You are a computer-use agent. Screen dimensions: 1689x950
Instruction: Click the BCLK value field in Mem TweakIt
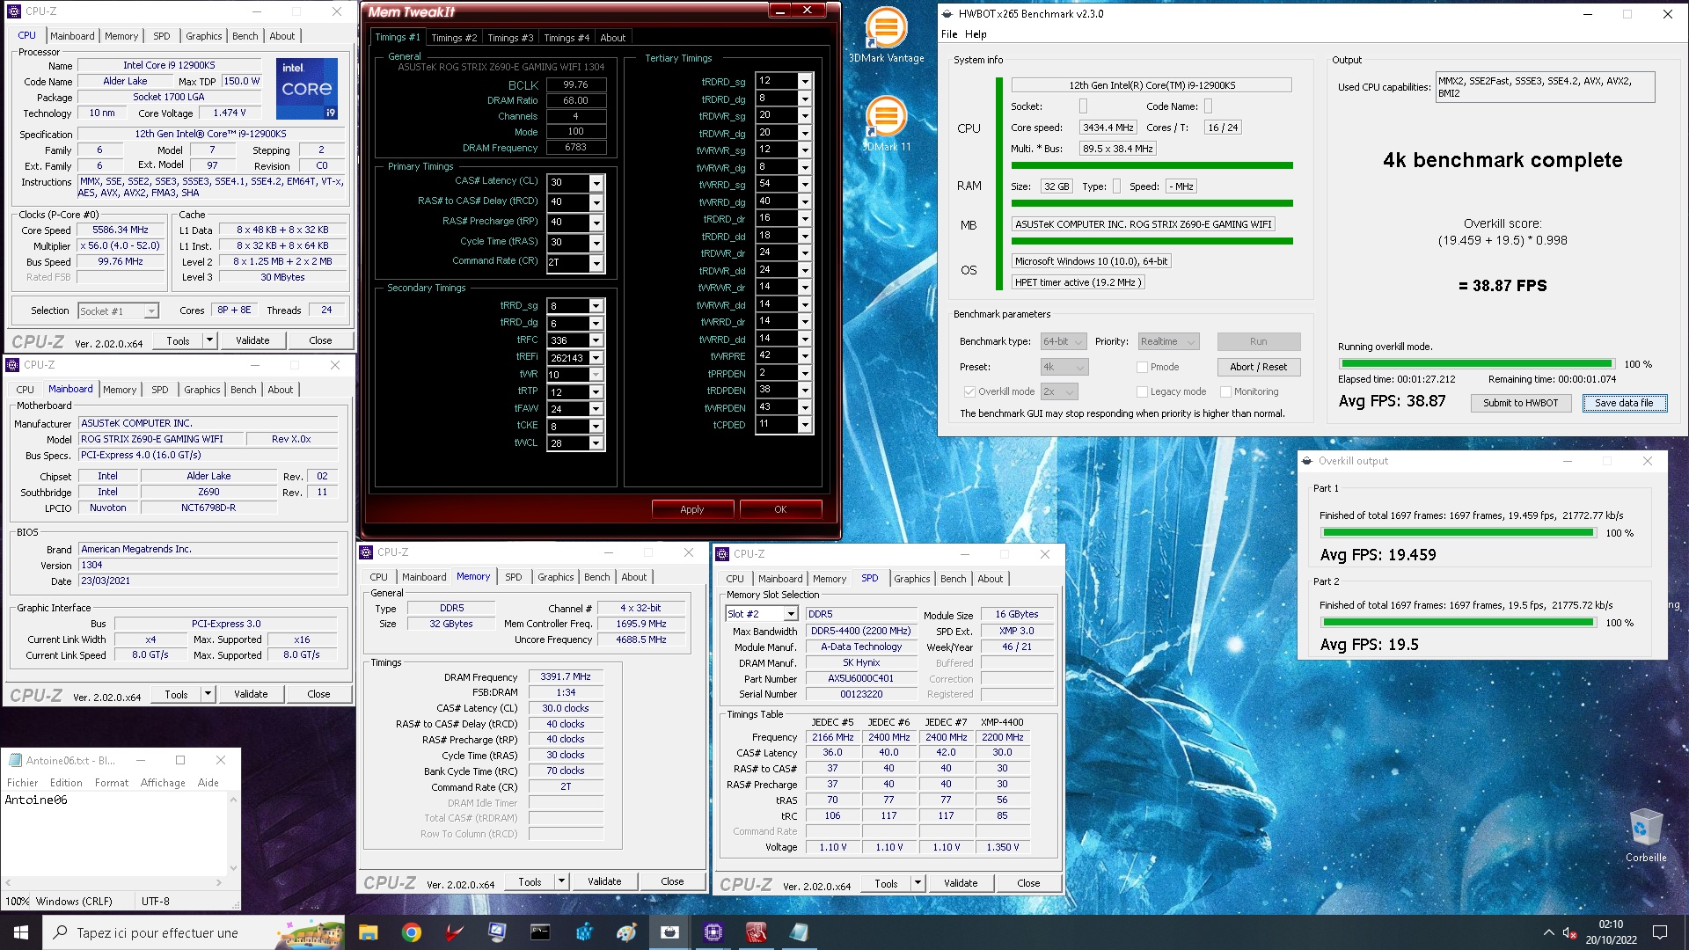pos(575,84)
